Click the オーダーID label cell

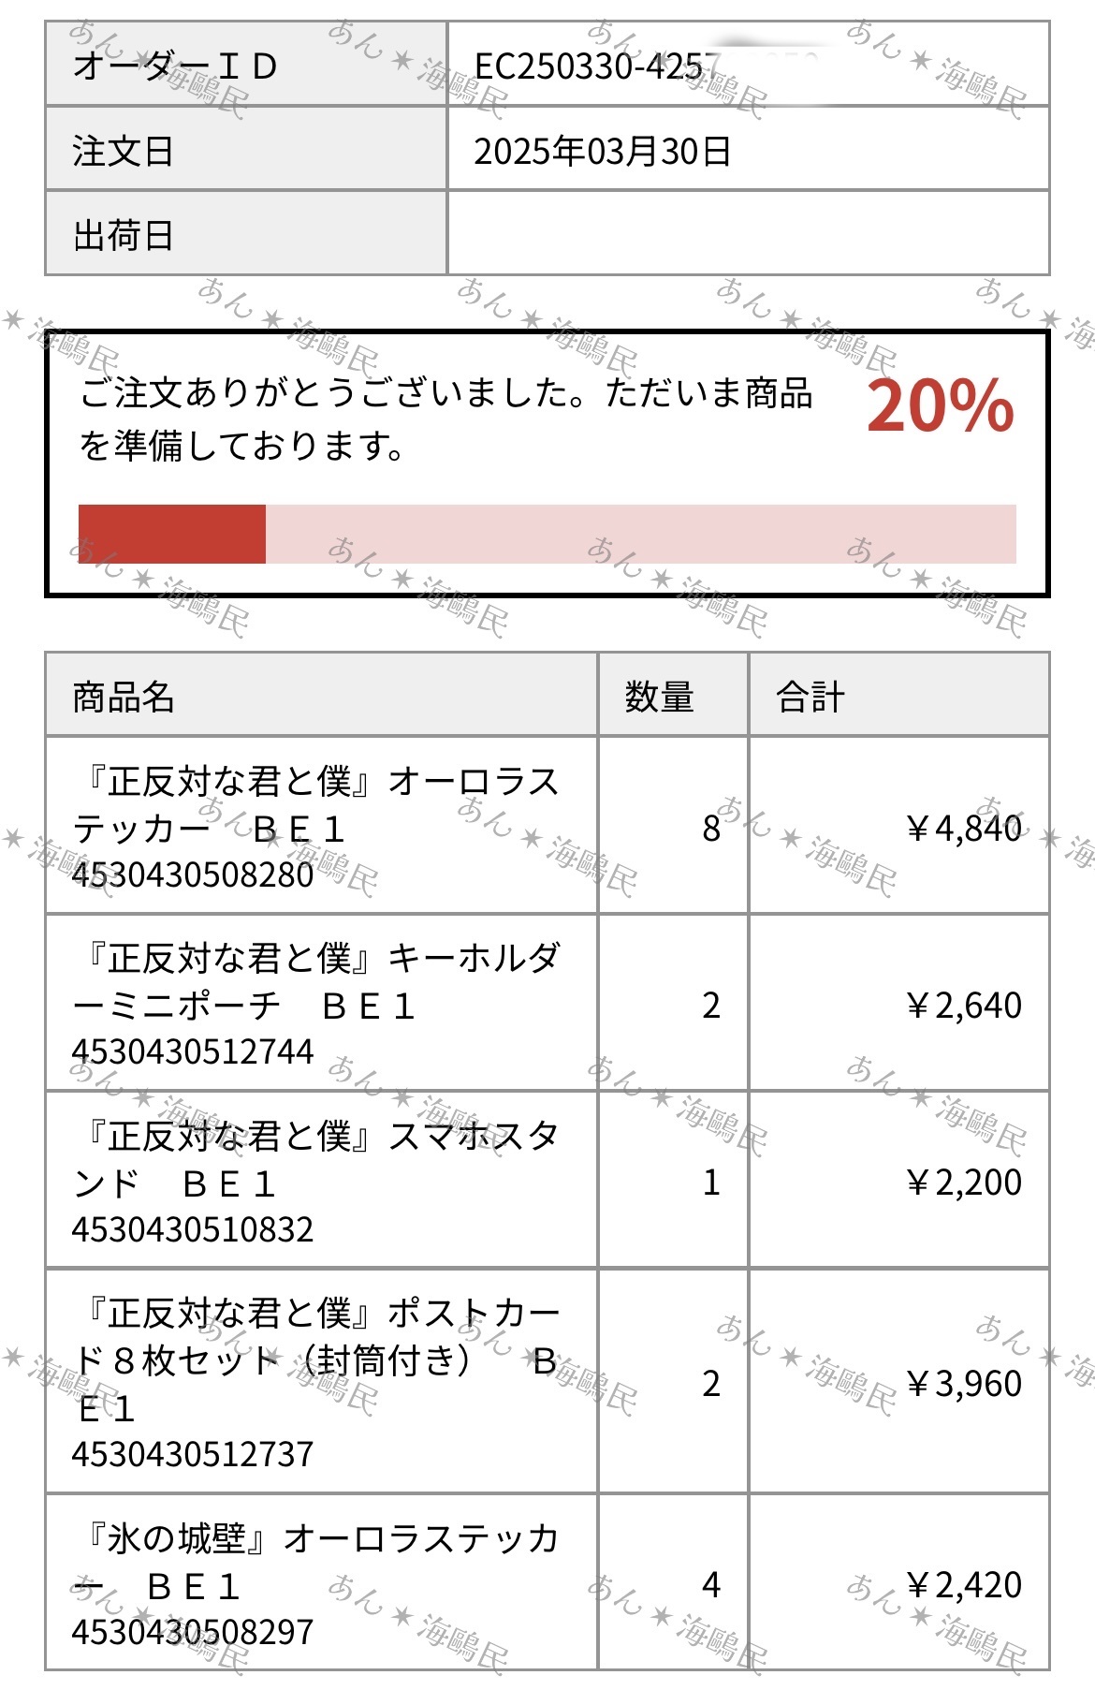click(x=246, y=65)
